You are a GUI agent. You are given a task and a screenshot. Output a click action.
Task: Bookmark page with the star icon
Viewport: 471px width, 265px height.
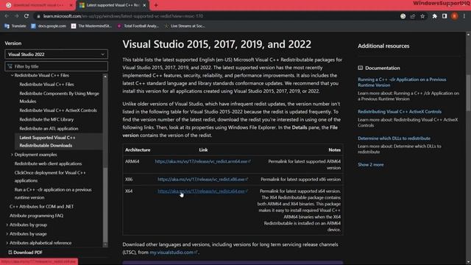tap(422, 16)
